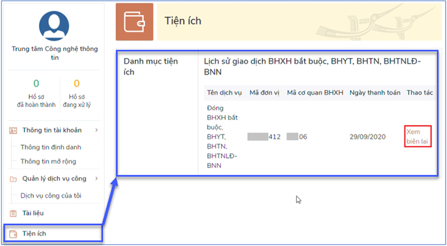Click the Đóng BHXH bắt buộc service cell
Screen dimensions: 447x246
pos(222,137)
